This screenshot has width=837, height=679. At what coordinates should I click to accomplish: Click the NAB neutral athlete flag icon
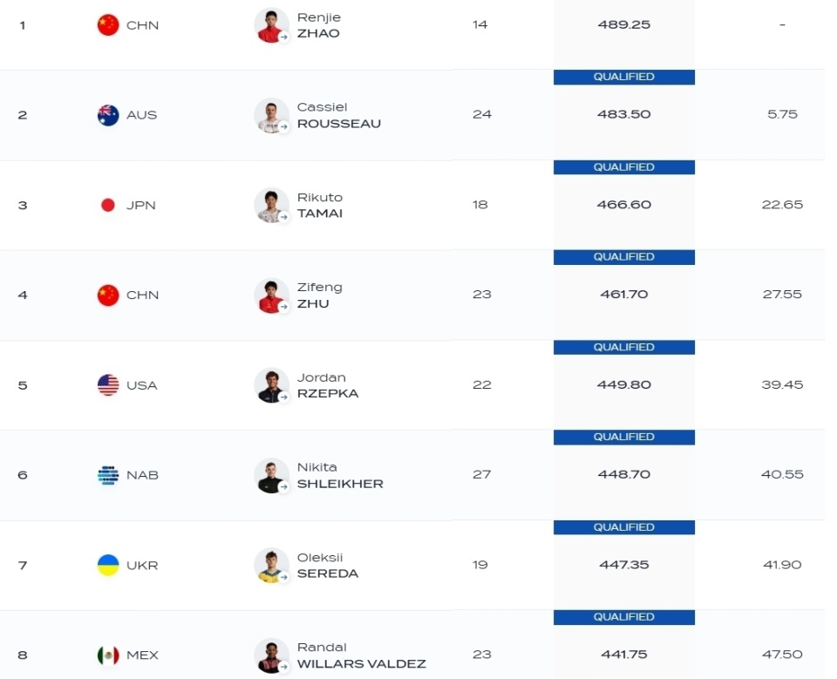pyautogui.click(x=108, y=475)
